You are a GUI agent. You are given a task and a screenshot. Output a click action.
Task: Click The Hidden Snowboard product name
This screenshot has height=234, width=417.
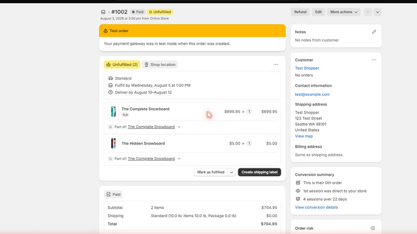(x=143, y=144)
